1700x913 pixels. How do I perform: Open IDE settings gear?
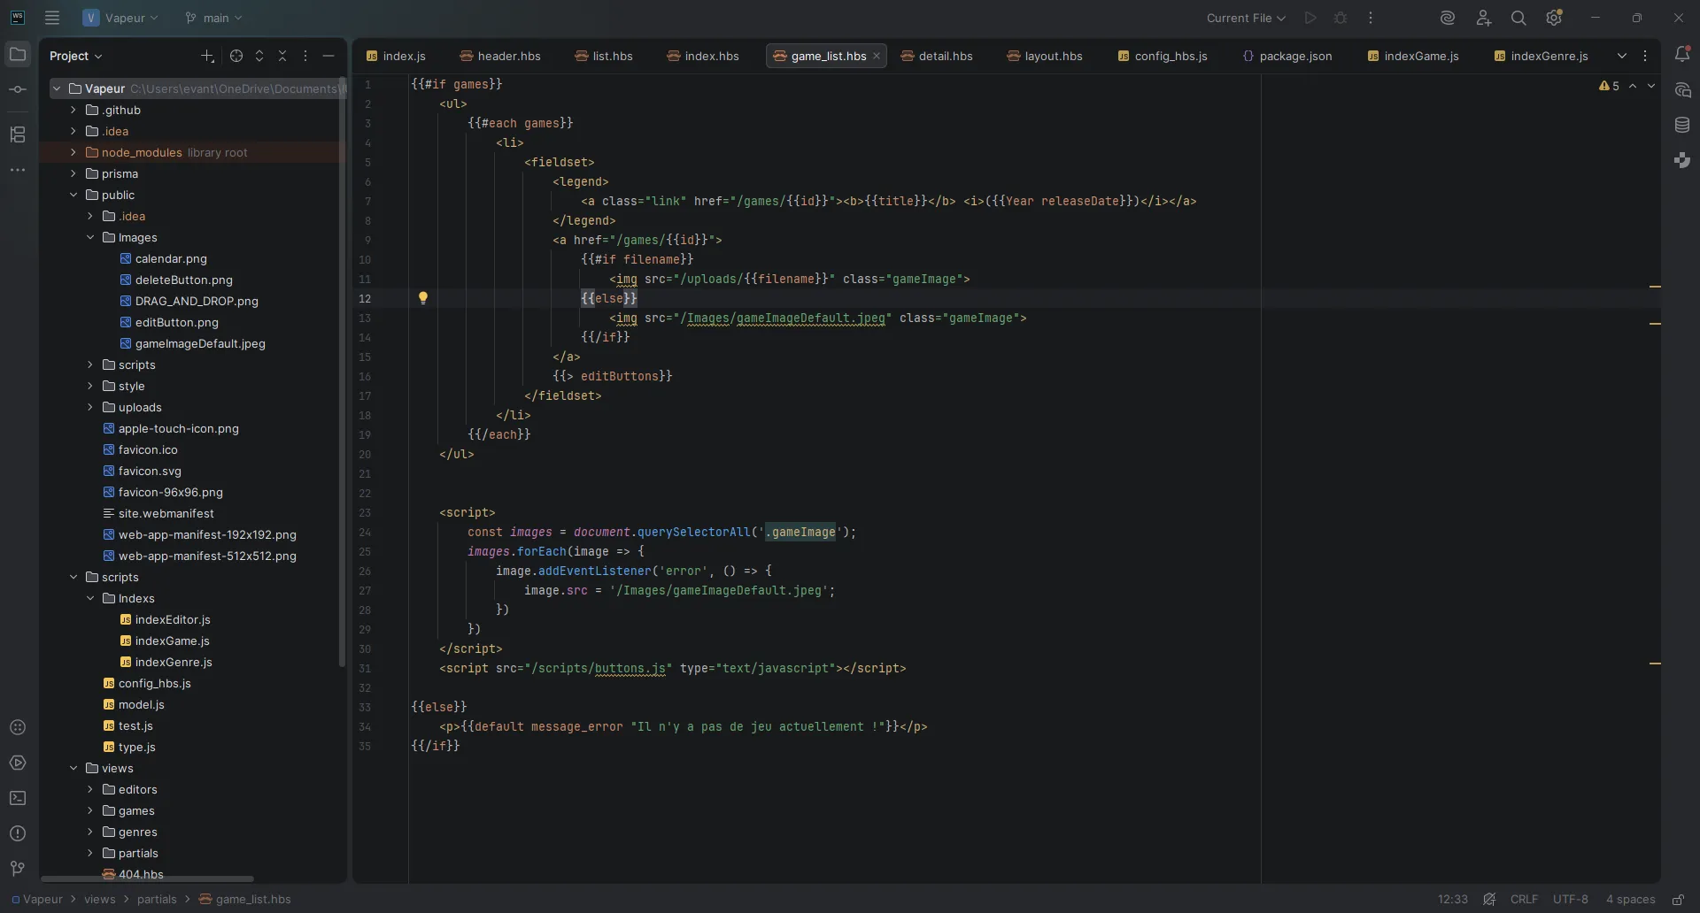coord(1554,18)
